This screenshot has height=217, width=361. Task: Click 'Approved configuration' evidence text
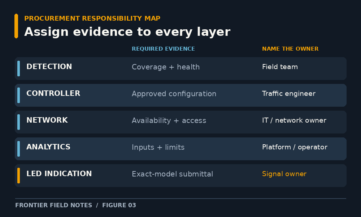point(174,94)
